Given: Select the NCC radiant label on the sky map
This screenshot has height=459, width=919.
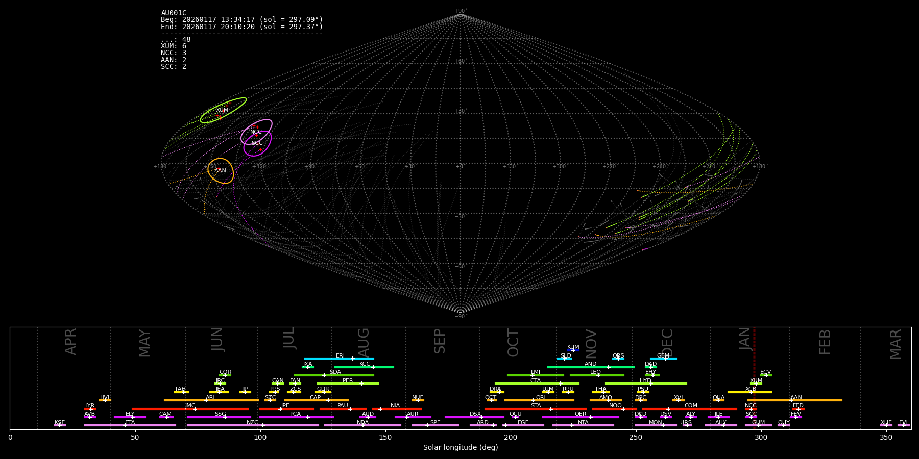Looking at the screenshot, I should pos(256,132).
